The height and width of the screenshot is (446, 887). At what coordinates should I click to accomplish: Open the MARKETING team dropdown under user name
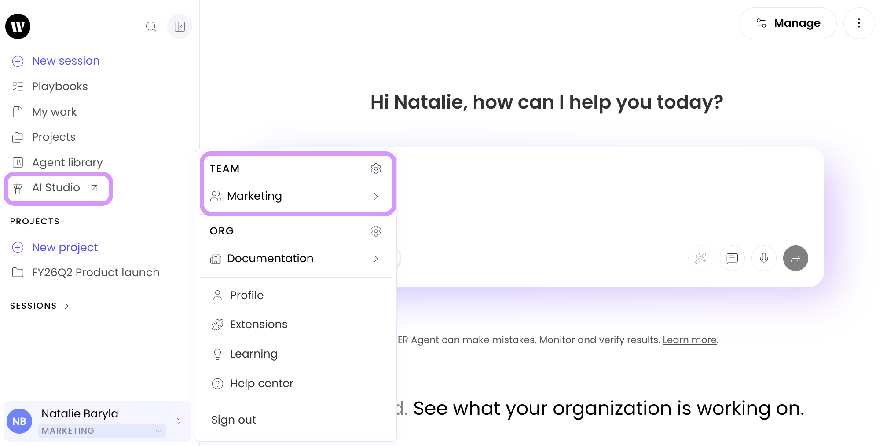pyautogui.click(x=102, y=431)
